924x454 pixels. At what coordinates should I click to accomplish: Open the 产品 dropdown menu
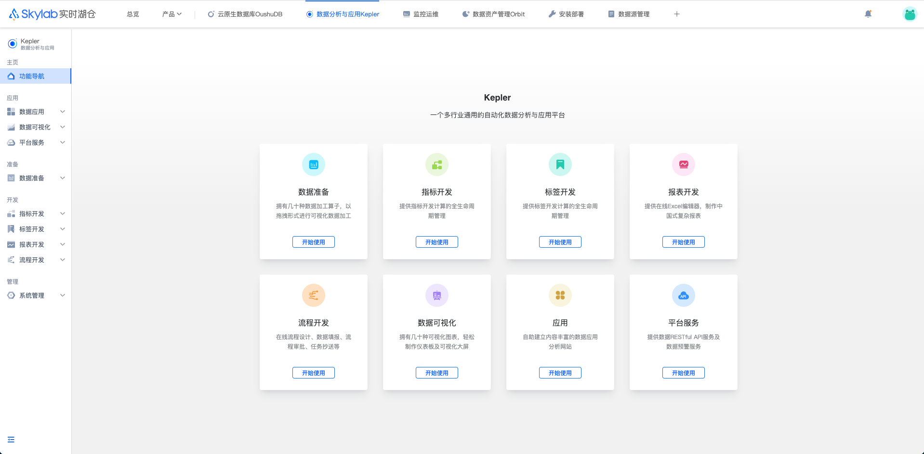click(172, 14)
